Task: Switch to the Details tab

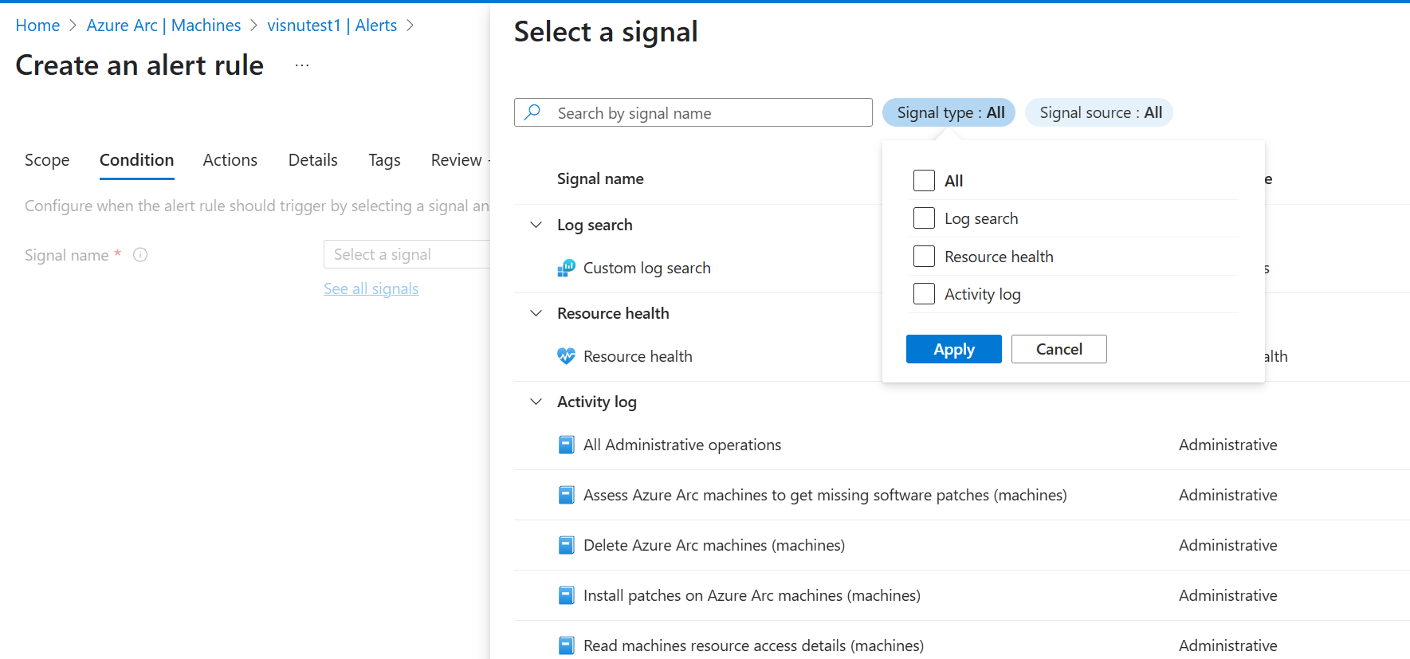Action: [313, 160]
